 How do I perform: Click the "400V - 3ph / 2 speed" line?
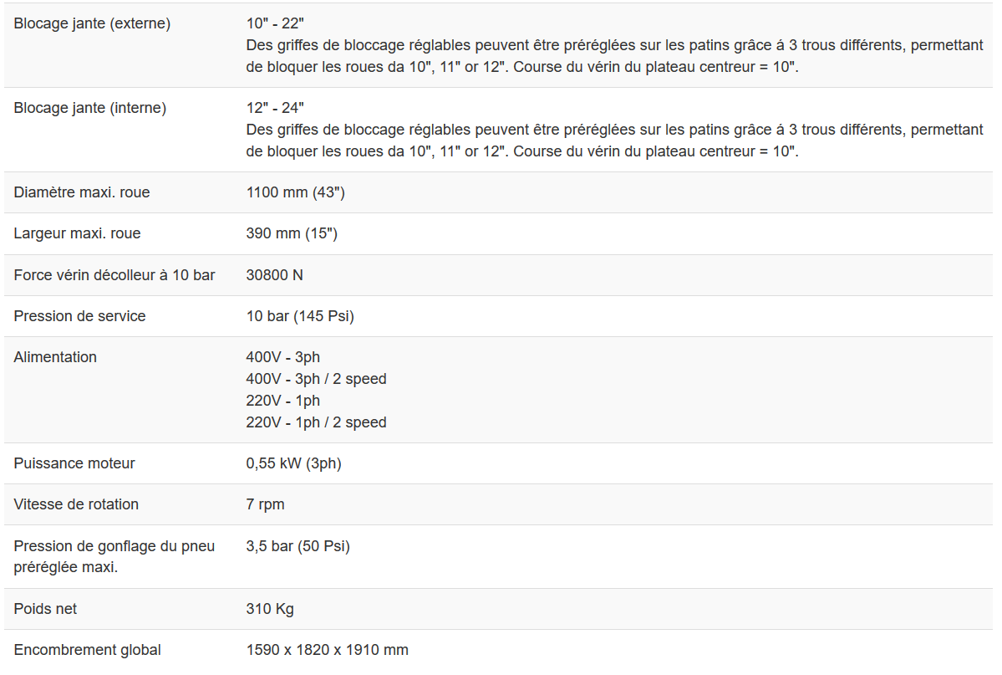pos(316,379)
